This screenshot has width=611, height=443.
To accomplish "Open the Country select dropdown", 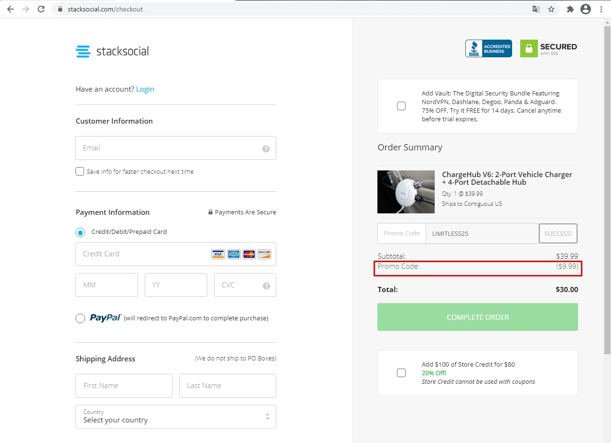I will 176,417.
